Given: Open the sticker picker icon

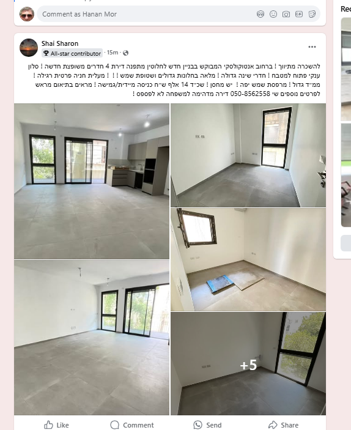Looking at the screenshot, I should 312,14.
